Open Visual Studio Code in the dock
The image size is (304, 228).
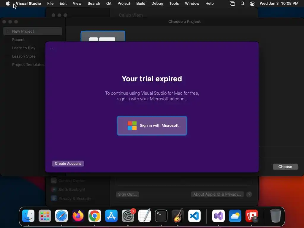[194, 216]
